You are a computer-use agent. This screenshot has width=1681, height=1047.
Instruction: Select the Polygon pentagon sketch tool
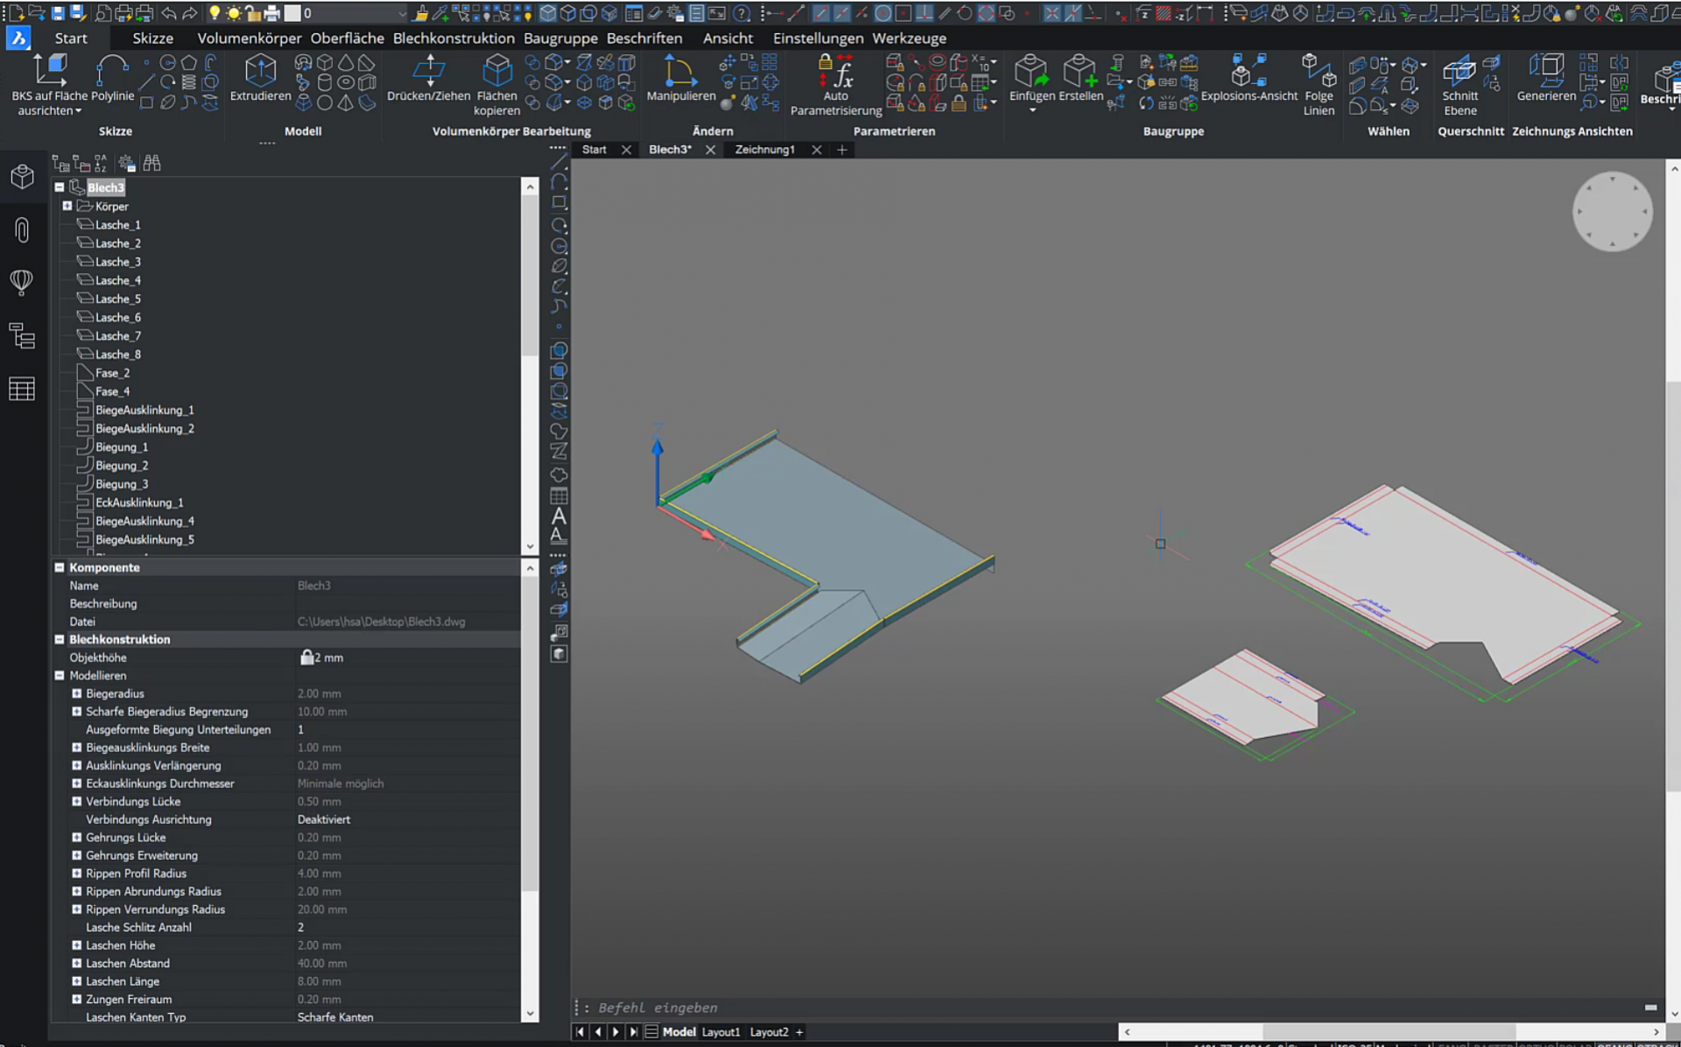(188, 62)
